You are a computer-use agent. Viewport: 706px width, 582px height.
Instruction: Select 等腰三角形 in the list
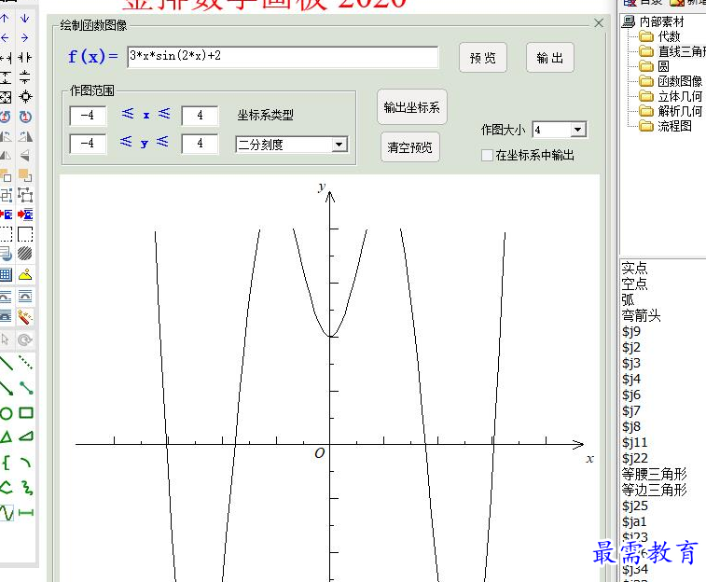click(654, 474)
